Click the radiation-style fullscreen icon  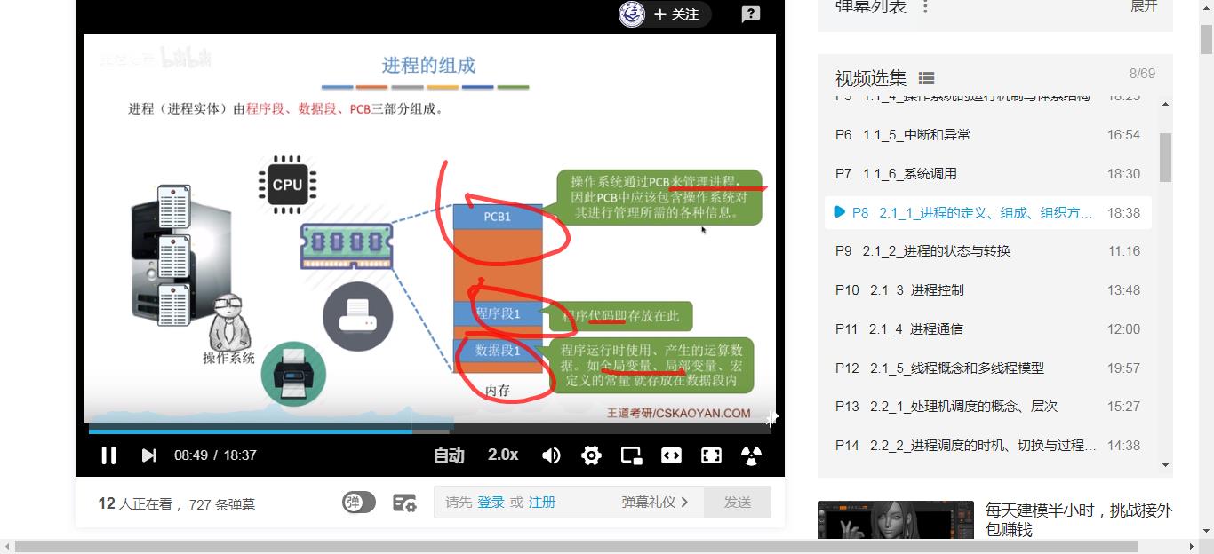tap(751, 455)
